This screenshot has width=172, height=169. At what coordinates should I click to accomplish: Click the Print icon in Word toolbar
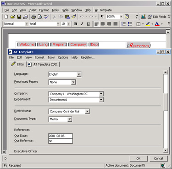(x=33, y=17)
